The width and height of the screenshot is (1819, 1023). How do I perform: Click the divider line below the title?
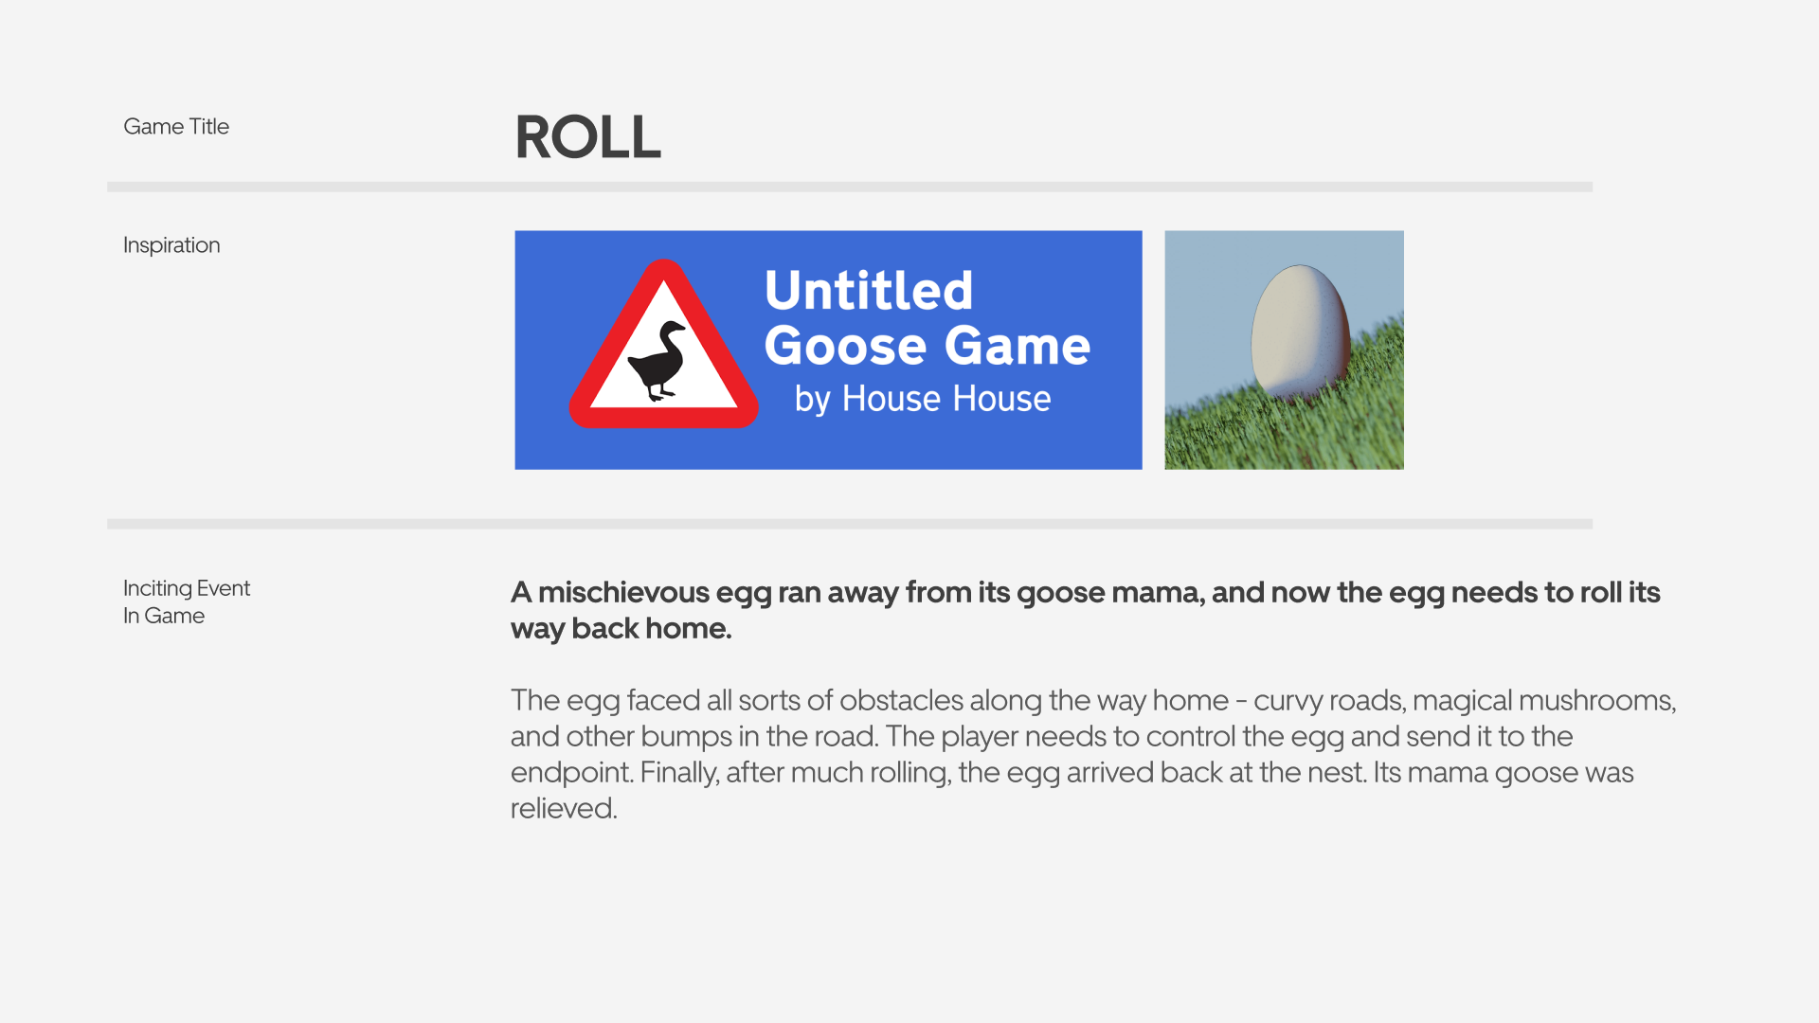click(x=849, y=188)
